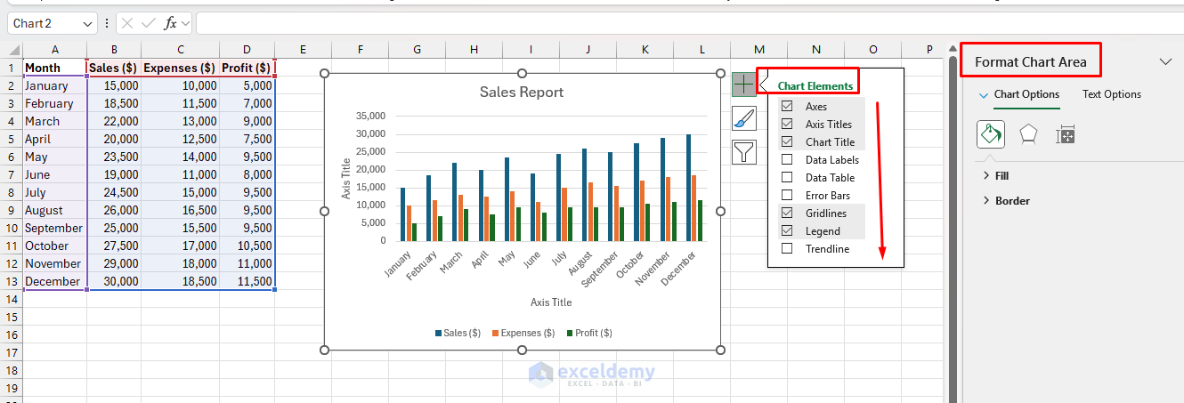
Task: Select the Size & Properties icon
Action: coord(1066,134)
